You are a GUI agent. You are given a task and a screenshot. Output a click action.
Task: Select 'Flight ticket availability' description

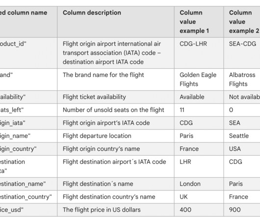[x=94, y=97]
